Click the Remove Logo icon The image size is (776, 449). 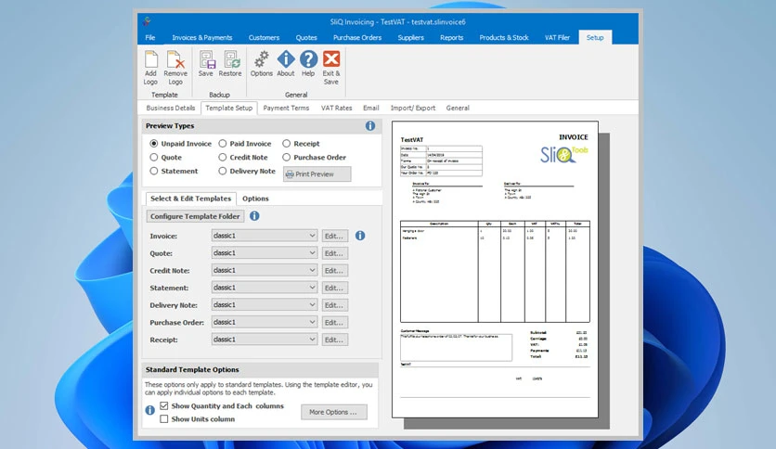[175, 59]
